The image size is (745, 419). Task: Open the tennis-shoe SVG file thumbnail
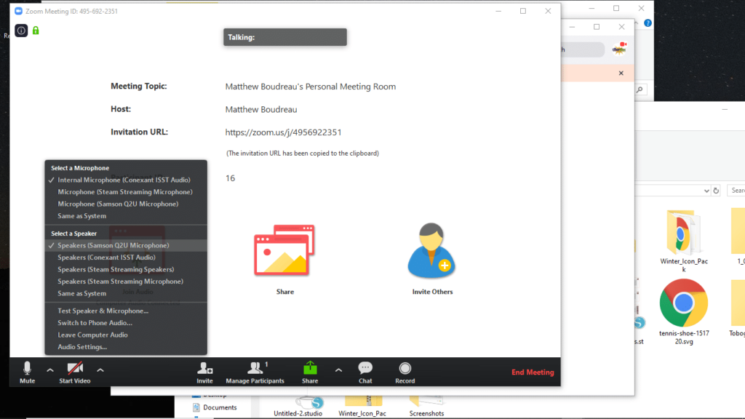coord(683,303)
